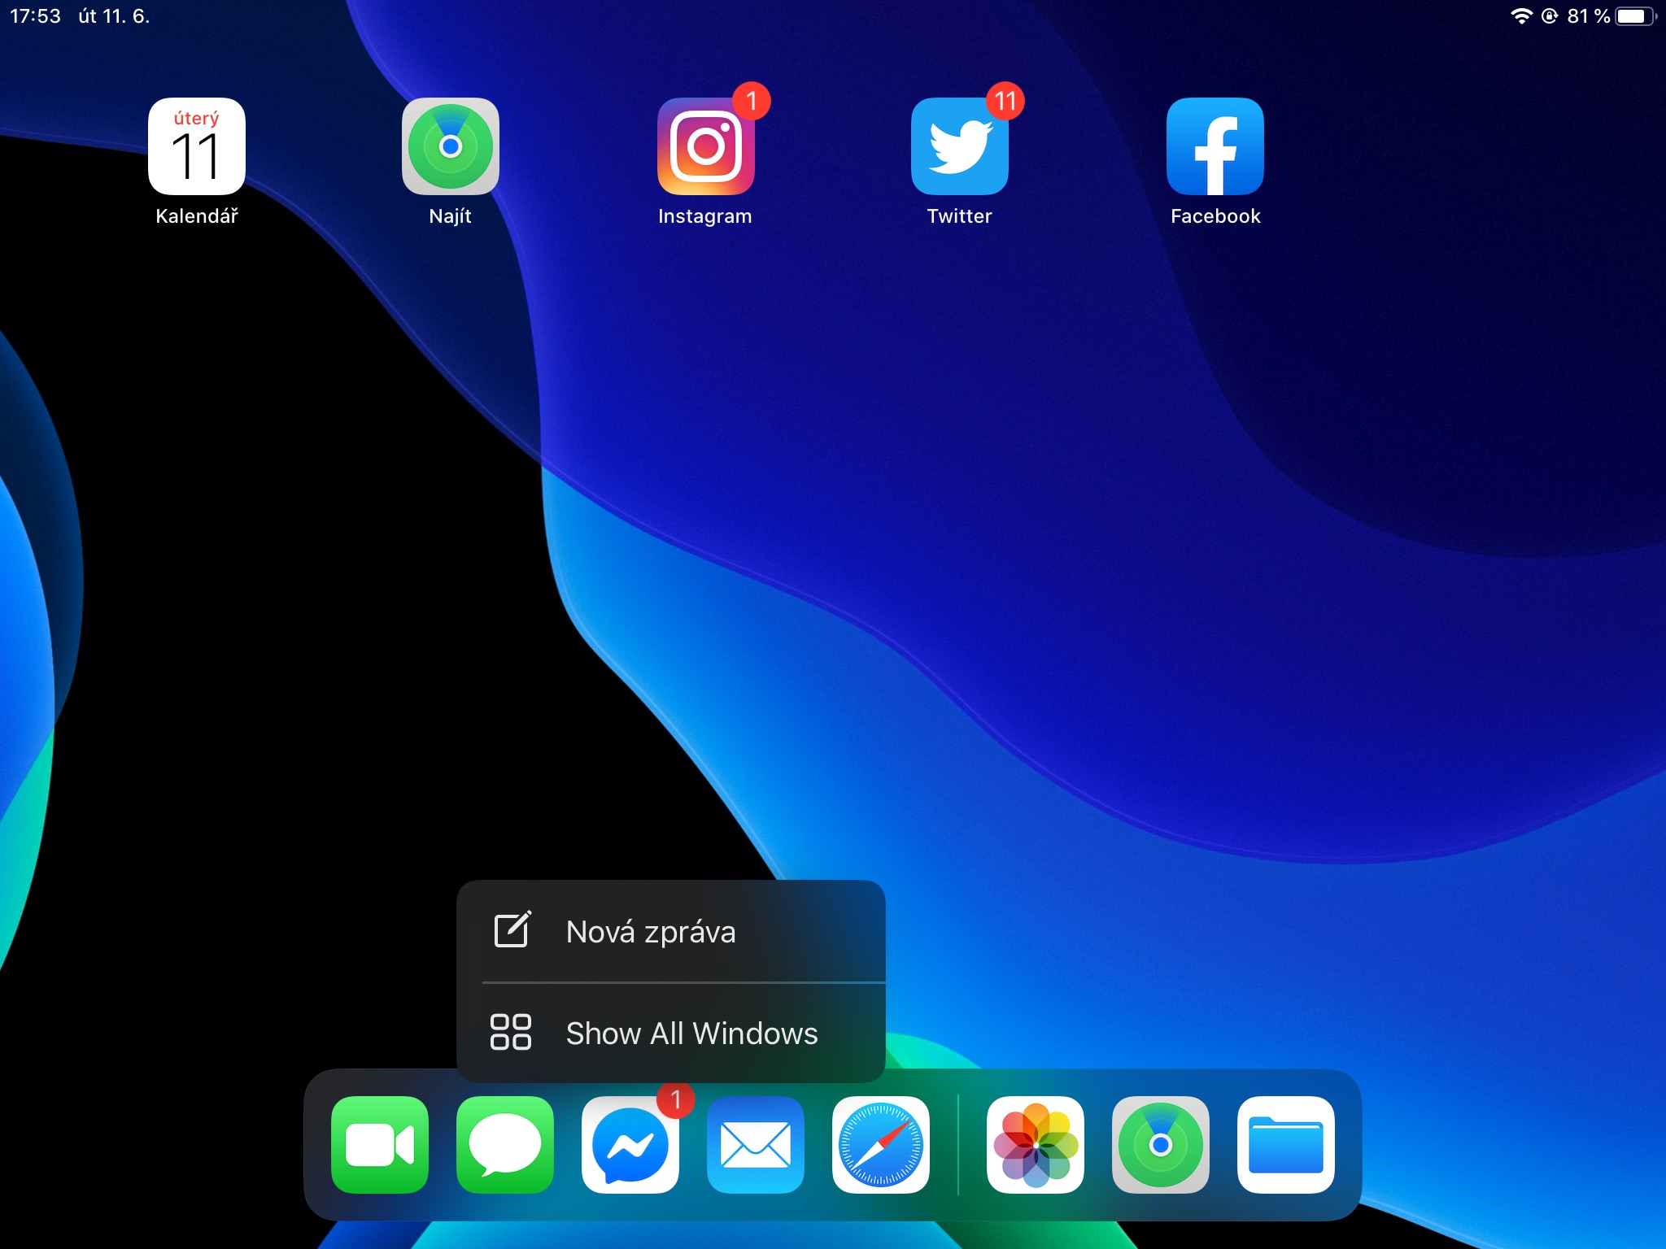The width and height of the screenshot is (1666, 1249).
Task: Open the Twitter app
Action: click(960, 146)
